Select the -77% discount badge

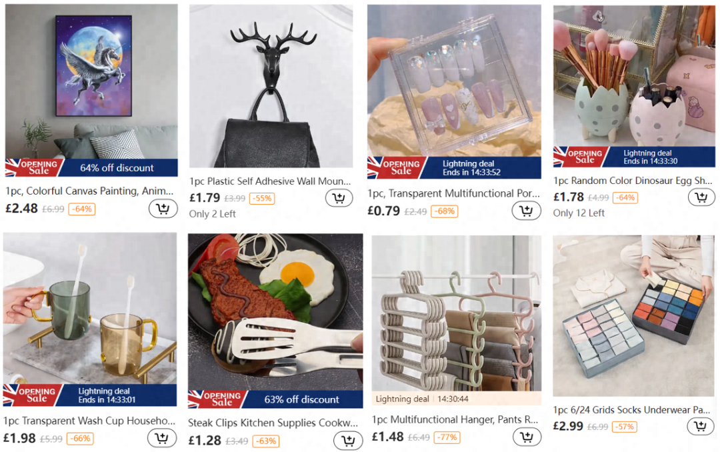pyautogui.click(x=447, y=437)
